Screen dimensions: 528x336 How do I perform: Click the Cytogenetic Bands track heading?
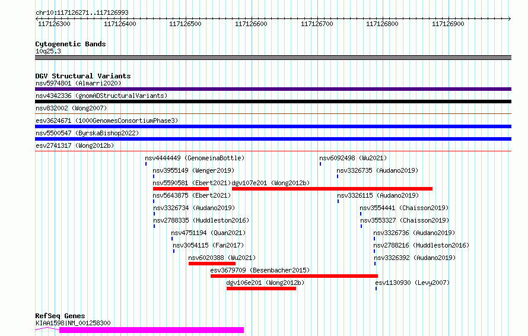coord(71,44)
